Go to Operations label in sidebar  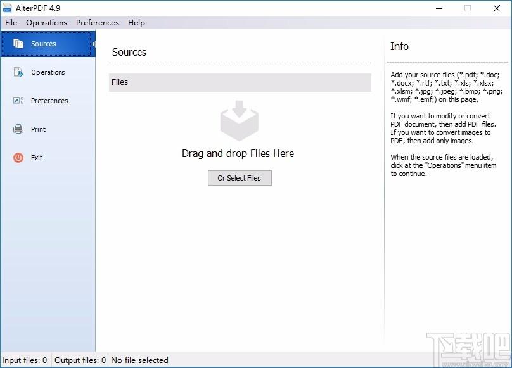pyautogui.click(x=48, y=72)
